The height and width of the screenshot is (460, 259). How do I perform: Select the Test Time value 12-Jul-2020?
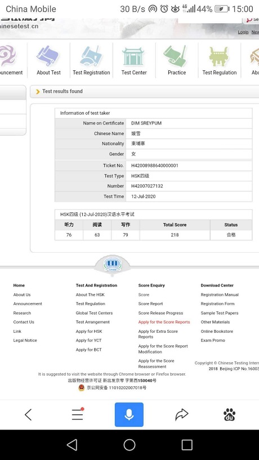143,196
